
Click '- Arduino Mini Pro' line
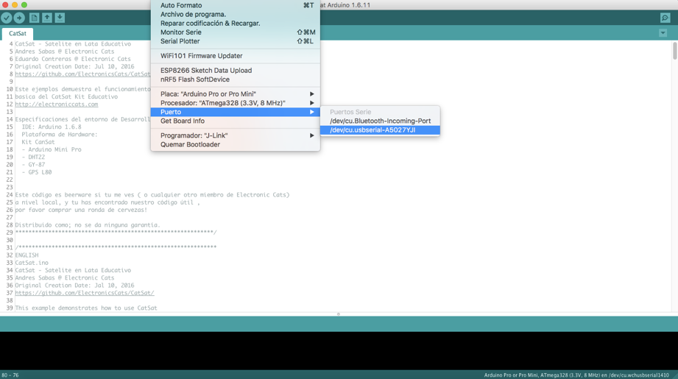coord(52,149)
